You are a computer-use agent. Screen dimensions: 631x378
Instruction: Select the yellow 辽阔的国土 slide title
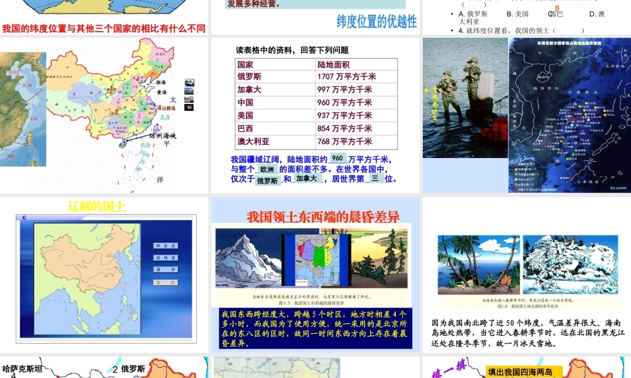pos(97,207)
